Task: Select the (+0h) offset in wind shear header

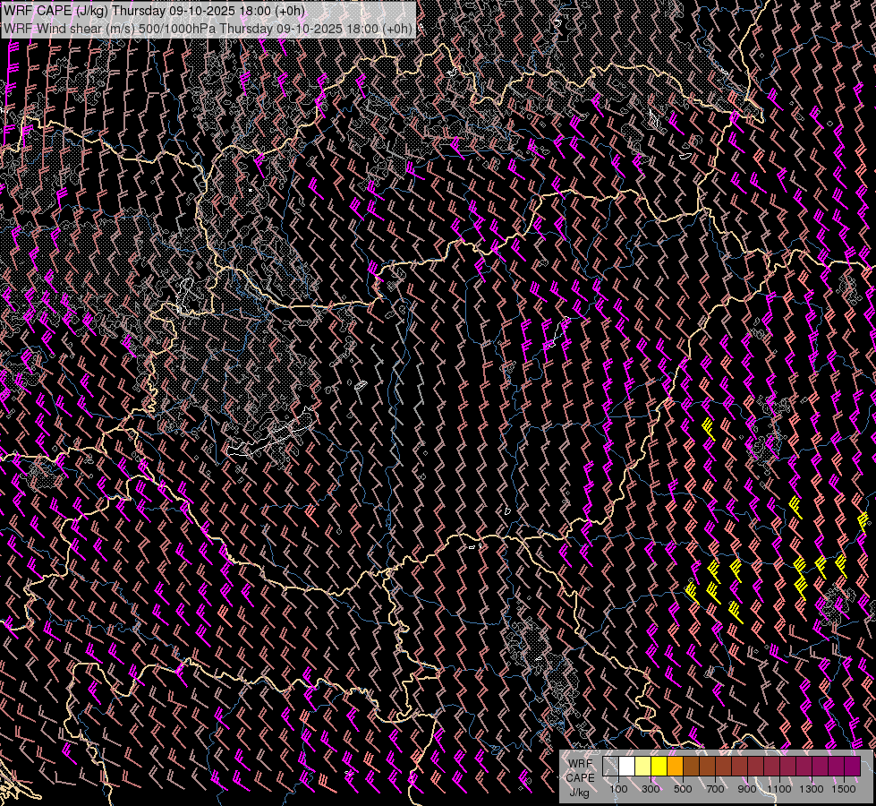Action: click(x=398, y=29)
